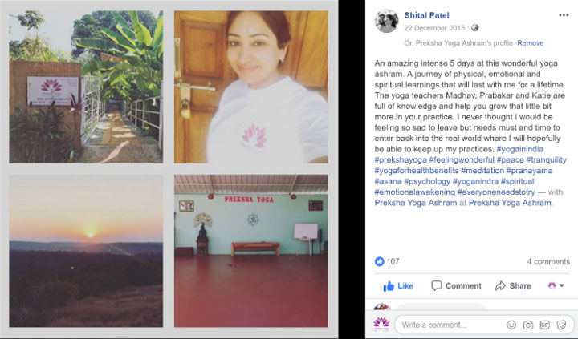Add a sticker to the comment
The width and height of the screenshot is (578, 339).
(561, 325)
